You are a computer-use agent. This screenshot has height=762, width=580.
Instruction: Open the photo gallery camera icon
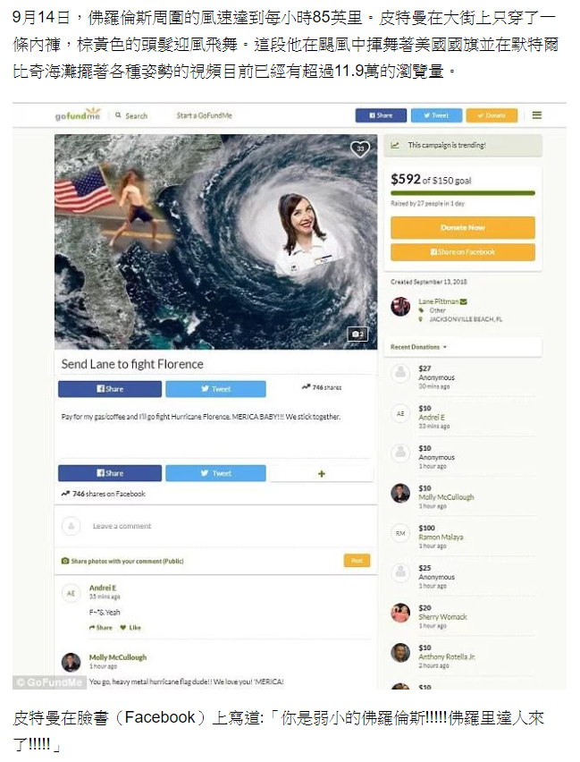357,334
